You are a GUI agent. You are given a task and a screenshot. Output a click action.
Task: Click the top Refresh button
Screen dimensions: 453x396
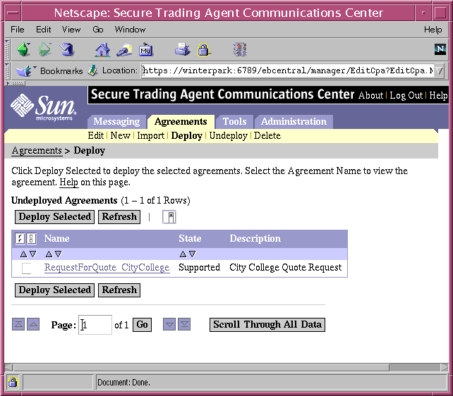coord(119,216)
